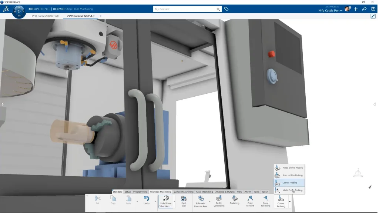Expand the Undo history dropdown arrow
This screenshot has width=379, height=213.
click(155, 202)
